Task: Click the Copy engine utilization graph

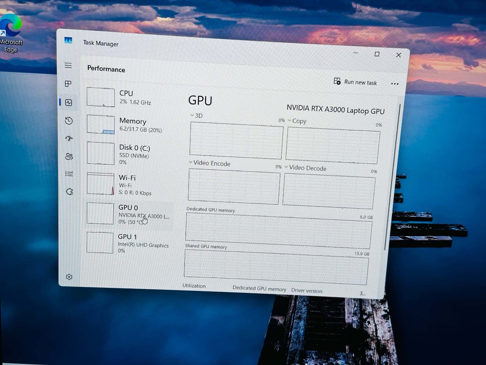Action: [333, 145]
